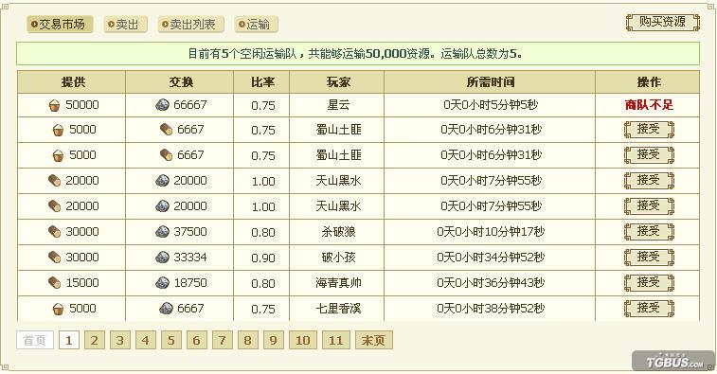
Task: Go to page 10
Action: (x=303, y=340)
